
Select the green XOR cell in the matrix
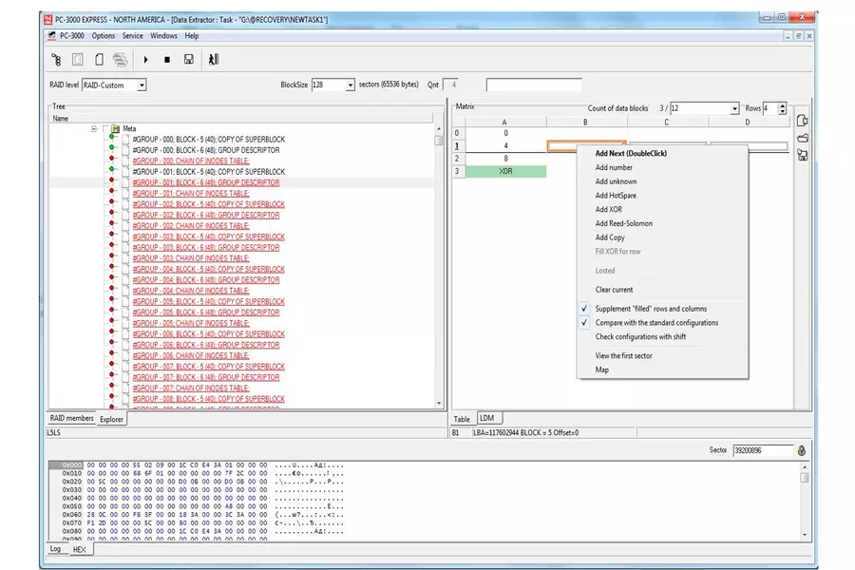[x=505, y=171]
